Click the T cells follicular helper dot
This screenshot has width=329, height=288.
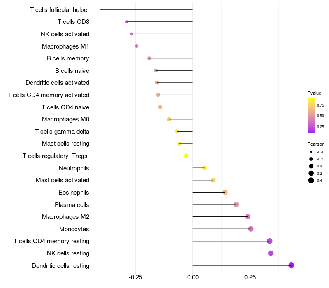click(101, 9)
